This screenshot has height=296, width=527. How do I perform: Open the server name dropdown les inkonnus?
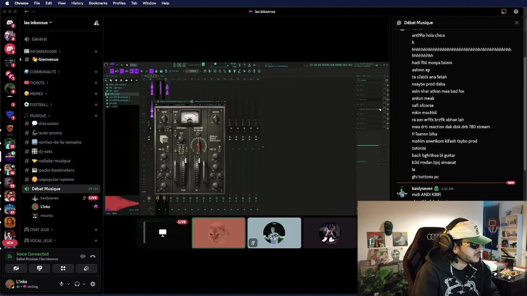tap(38, 23)
